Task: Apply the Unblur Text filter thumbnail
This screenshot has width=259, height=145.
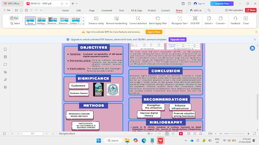Action: 76,21
